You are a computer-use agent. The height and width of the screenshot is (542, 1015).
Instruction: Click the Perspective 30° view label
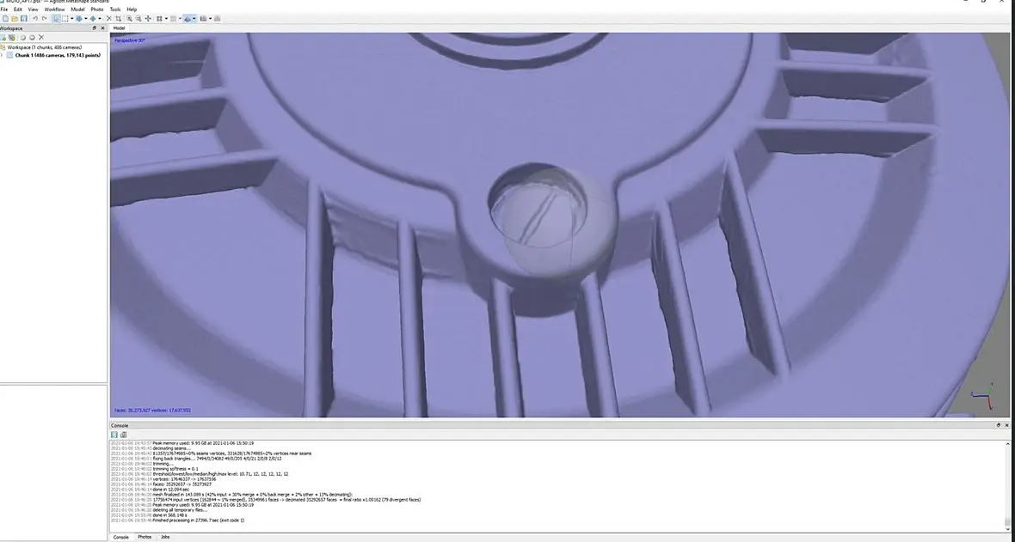(130, 40)
